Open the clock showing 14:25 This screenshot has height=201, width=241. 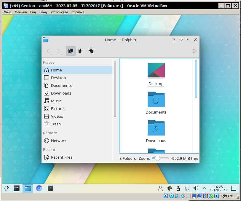point(218,188)
